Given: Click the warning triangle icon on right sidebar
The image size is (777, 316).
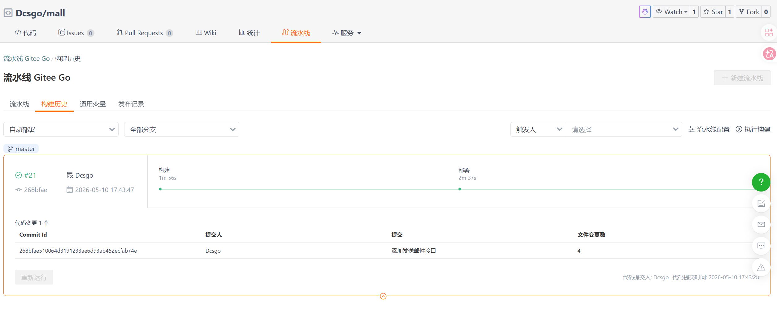Looking at the screenshot, I should (x=761, y=267).
